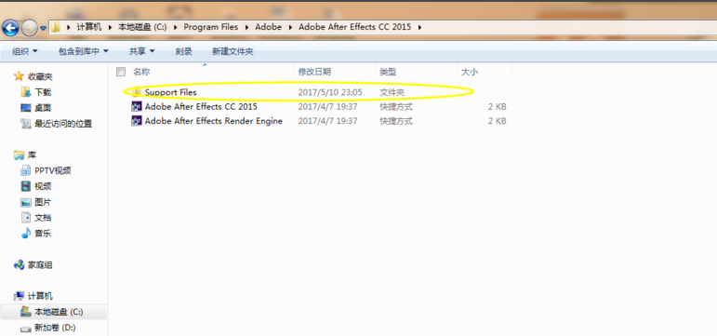
Task: Expand the 组织 dropdown menu
Action: point(25,51)
